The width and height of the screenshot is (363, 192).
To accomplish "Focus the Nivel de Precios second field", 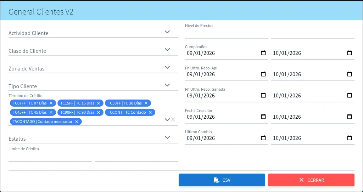I will [313, 34].
